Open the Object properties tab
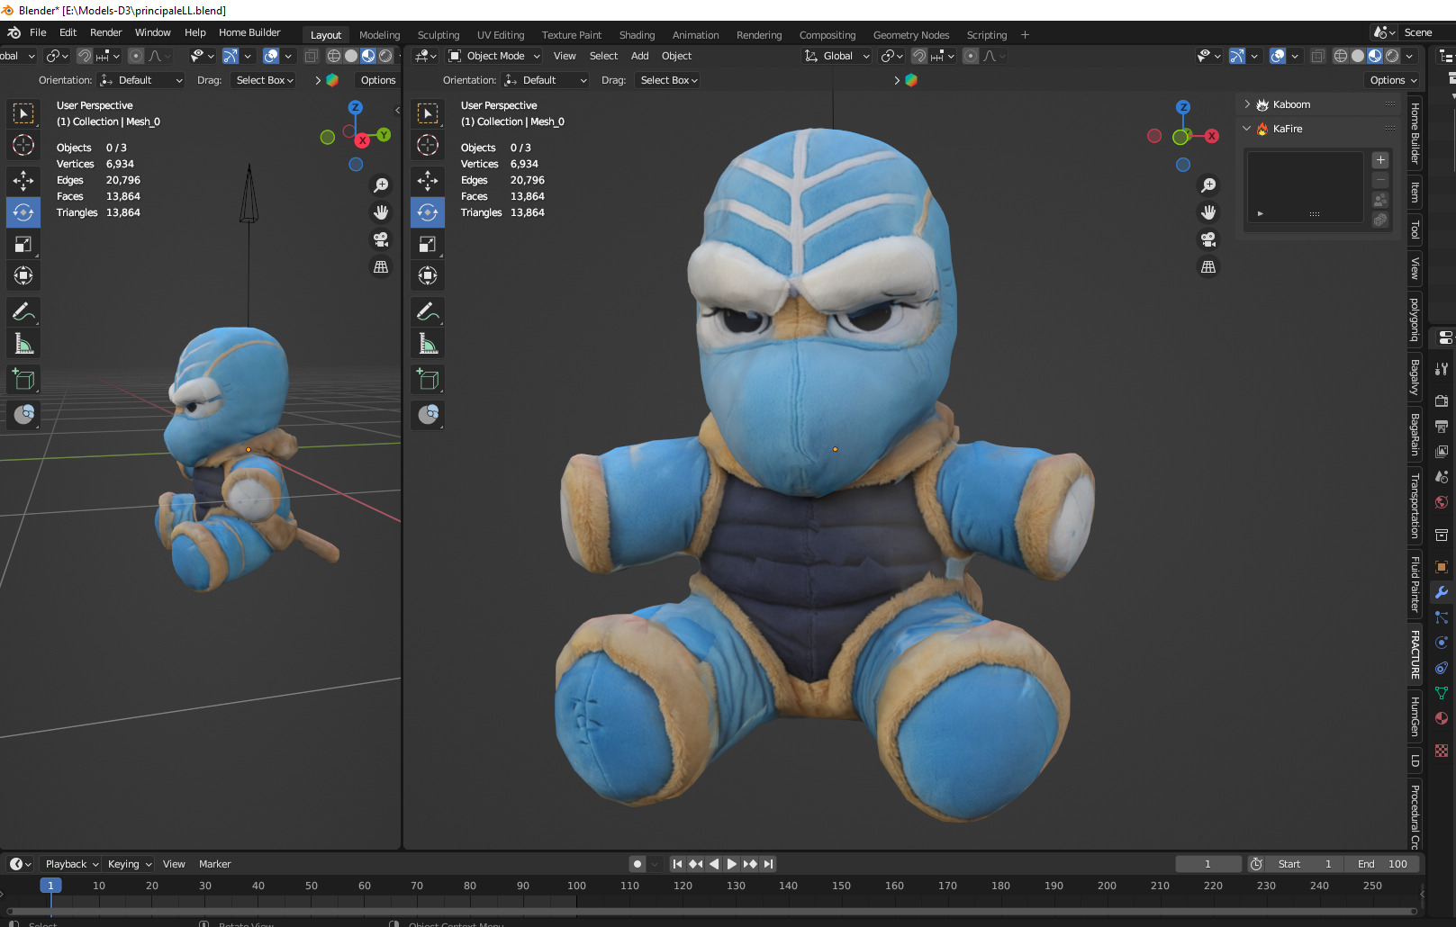Screen dimensions: 1456x927 1442,567
